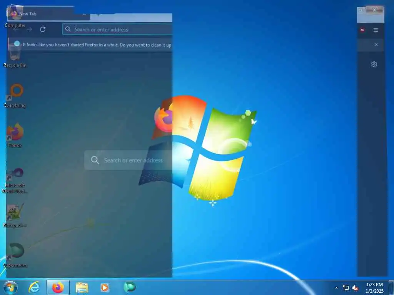Open Windows Explorer from the taskbar
Viewport: 394px width, 295px height.
click(x=82, y=287)
